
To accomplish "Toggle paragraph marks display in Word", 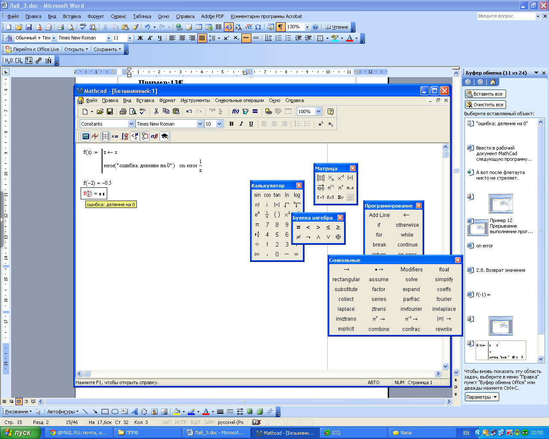I will click(x=281, y=27).
